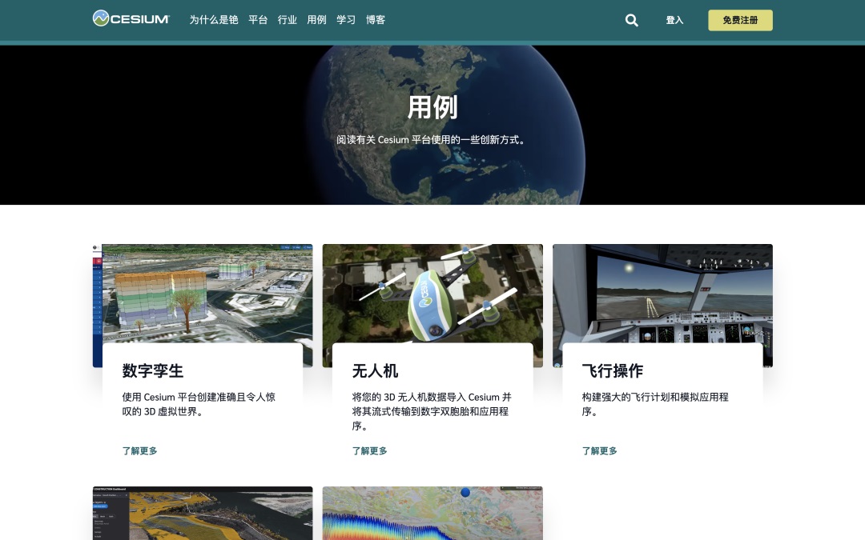Click the 数字孪生 card title
The image size is (865, 540).
tap(153, 371)
